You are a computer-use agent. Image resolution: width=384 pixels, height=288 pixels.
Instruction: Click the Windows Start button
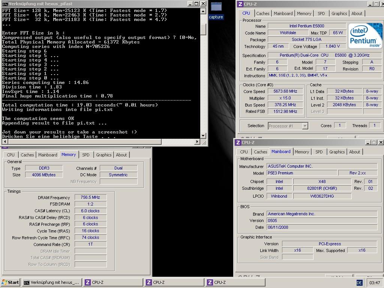pyautogui.click(x=10, y=282)
